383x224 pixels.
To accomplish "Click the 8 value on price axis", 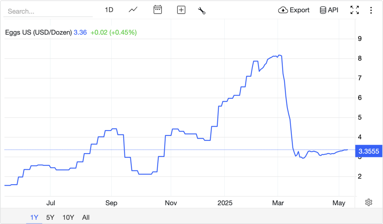I will 360,58.
